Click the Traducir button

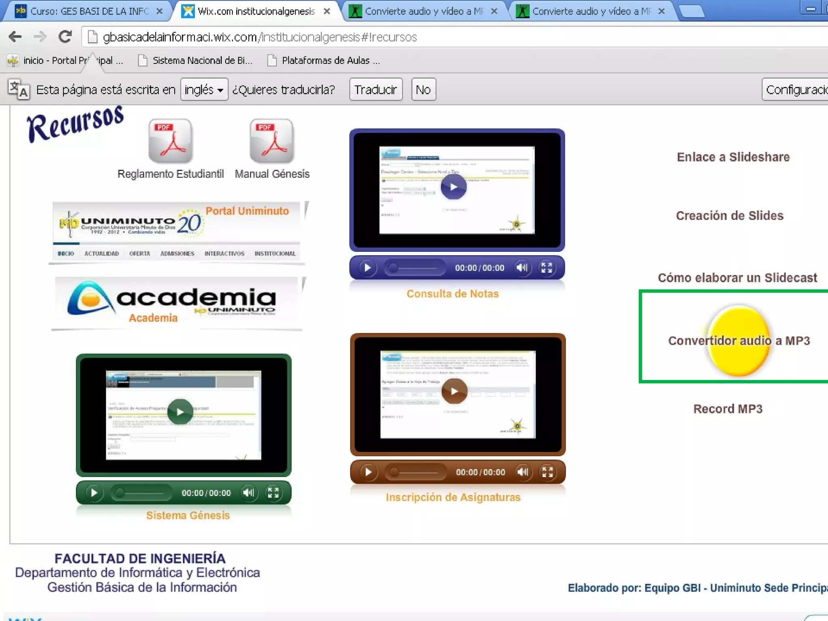376,89
